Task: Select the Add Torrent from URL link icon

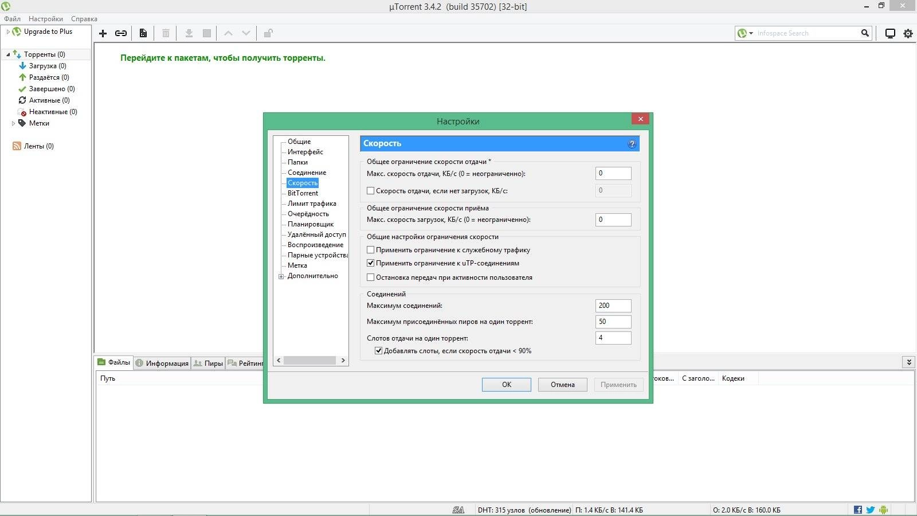Action: pyautogui.click(x=121, y=33)
